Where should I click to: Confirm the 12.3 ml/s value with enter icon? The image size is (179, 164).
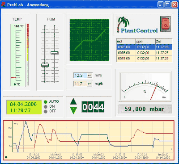point(89,76)
